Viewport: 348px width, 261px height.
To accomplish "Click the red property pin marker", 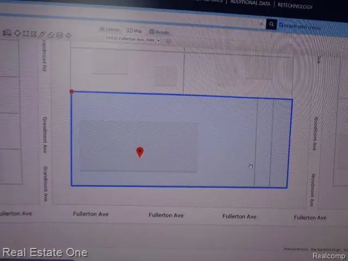I will 140,152.
